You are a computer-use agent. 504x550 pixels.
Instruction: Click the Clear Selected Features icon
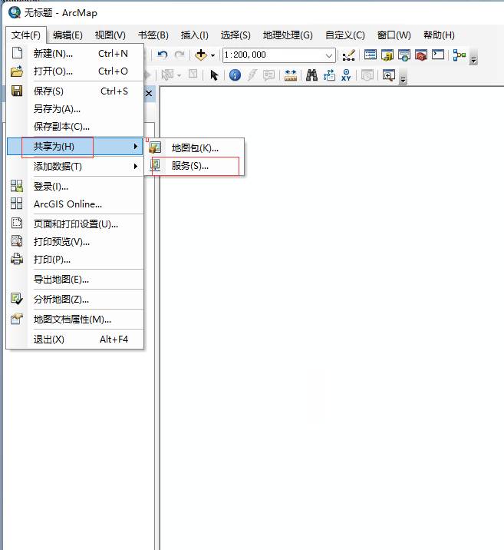pyautogui.click(x=193, y=75)
